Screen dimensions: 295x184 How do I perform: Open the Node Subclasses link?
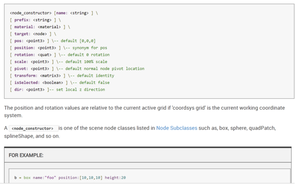(x=178, y=128)
